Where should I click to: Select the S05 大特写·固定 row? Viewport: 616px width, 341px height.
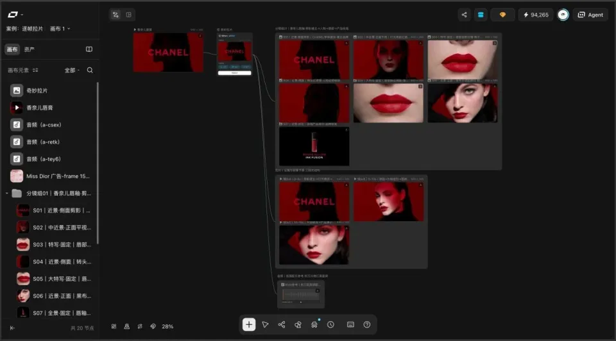tap(54, 279)
